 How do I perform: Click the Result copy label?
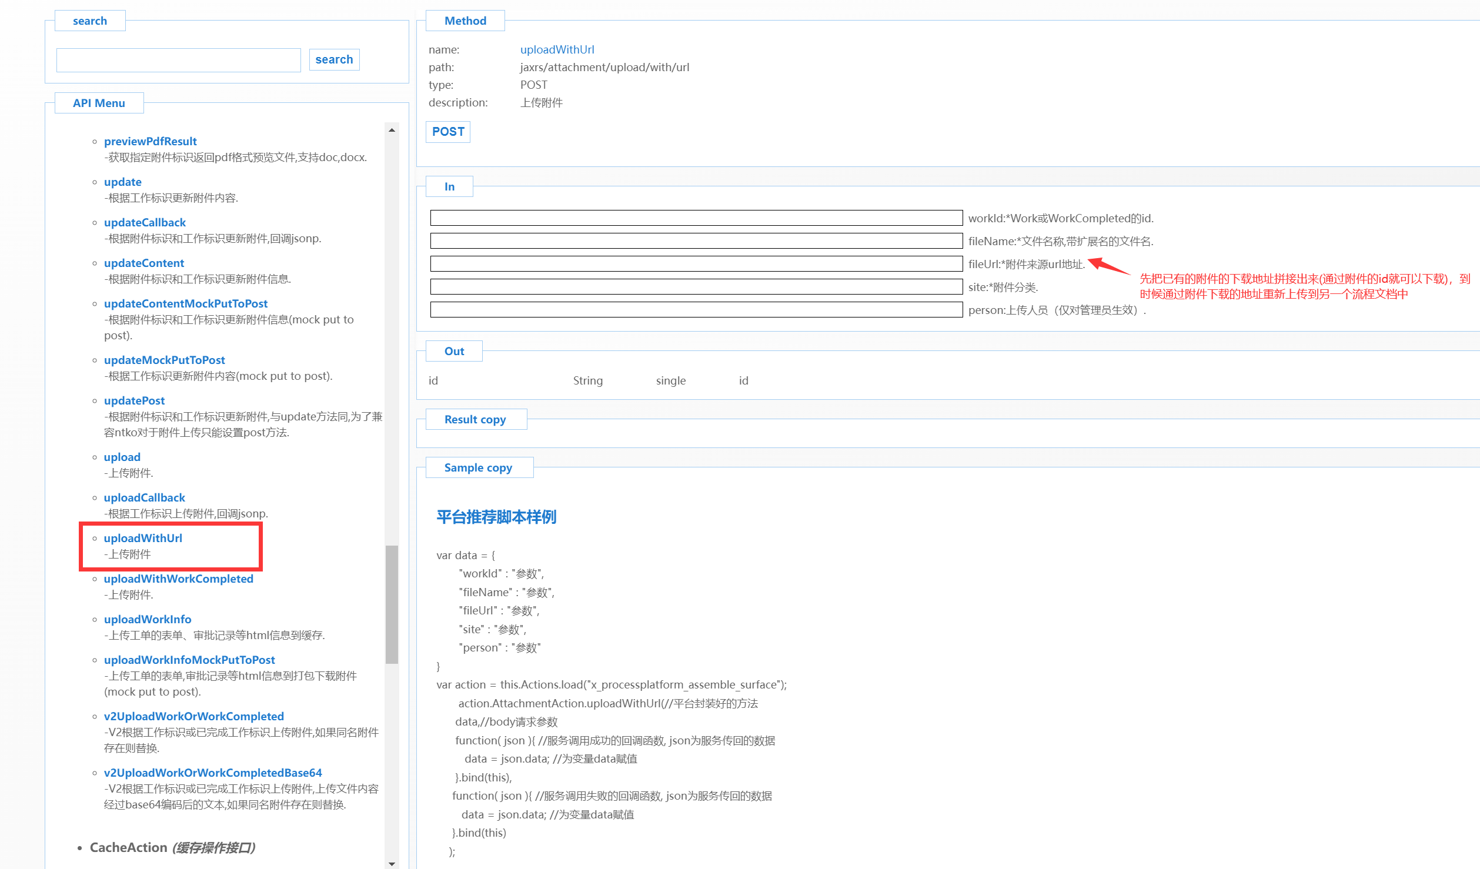pos(475,419)
